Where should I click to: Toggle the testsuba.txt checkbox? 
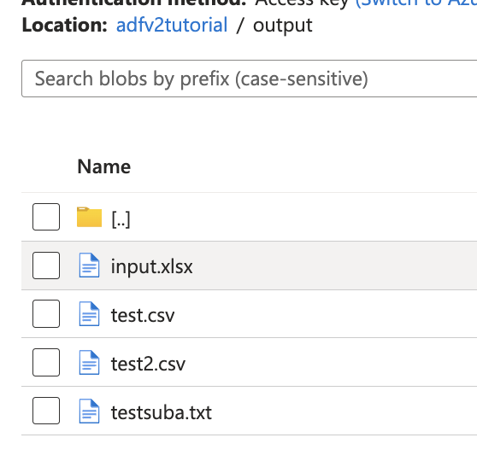tap(46, 411)
